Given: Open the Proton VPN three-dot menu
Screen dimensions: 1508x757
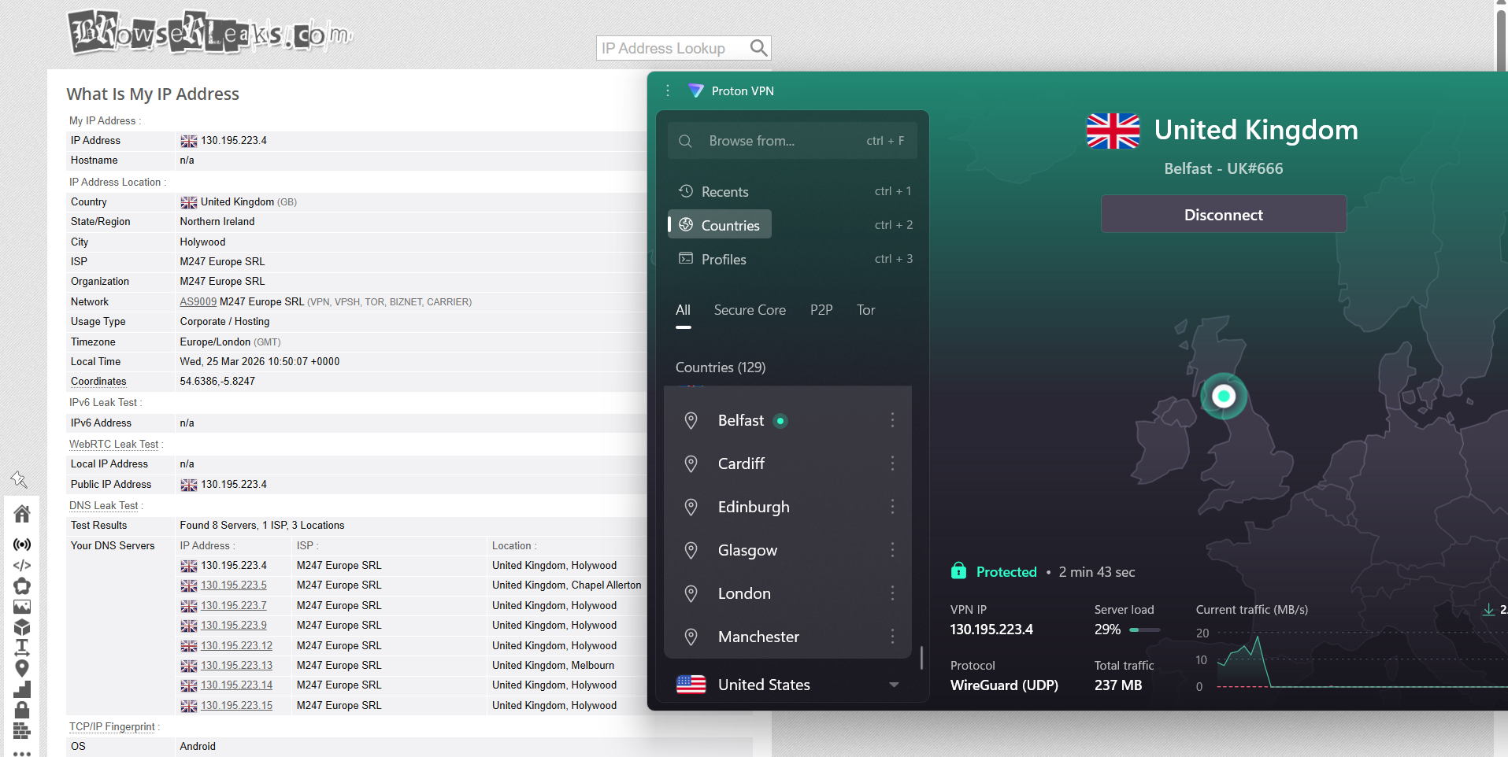Looking at the screenshot, I should tap(667, 90).
